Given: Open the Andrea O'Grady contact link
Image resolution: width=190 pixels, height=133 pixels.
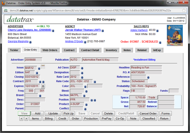Looking at the screenshot, I should coord(74,41).
